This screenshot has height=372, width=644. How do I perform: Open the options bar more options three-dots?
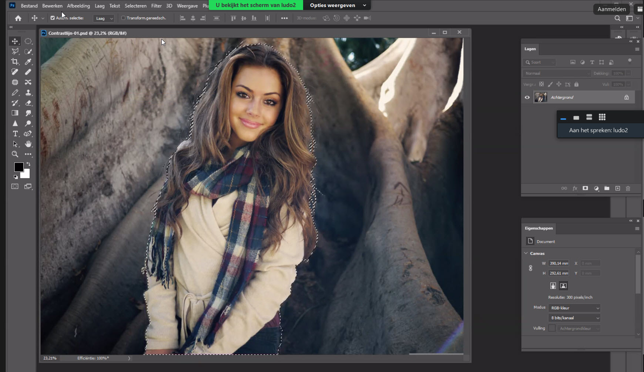pyautogui.click(x=284, y=18)
